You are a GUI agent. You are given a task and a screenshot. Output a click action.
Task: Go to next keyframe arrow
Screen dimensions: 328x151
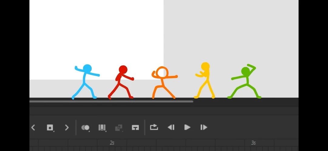point(67,127)
